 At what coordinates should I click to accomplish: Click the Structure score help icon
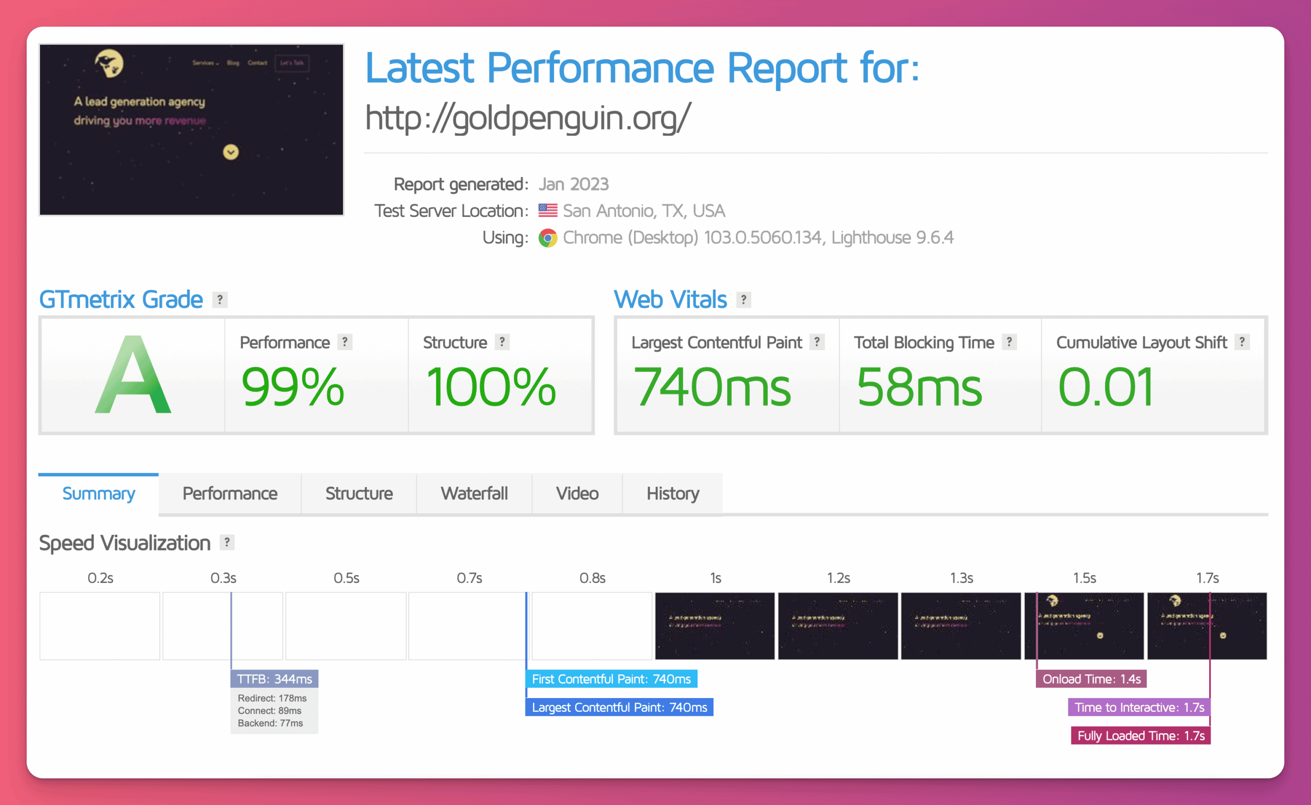pyautogui.click(x=502, y=342)
